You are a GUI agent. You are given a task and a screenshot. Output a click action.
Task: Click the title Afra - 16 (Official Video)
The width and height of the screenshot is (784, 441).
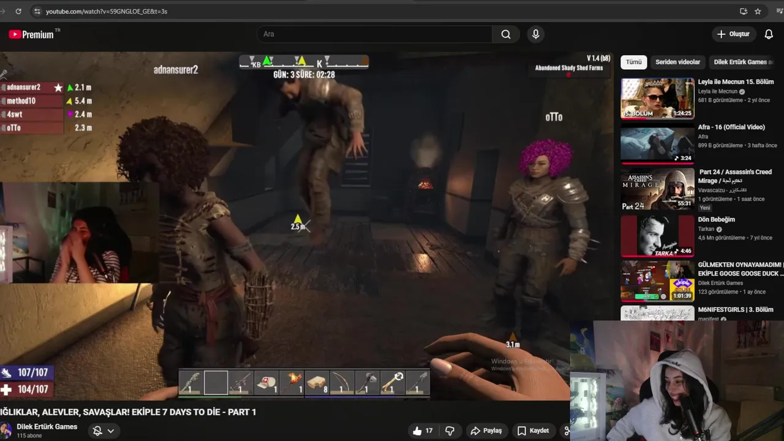pos(731,127)
